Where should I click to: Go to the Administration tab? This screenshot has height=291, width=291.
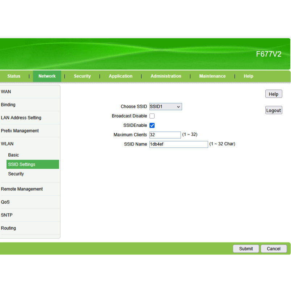coord(166,76)
